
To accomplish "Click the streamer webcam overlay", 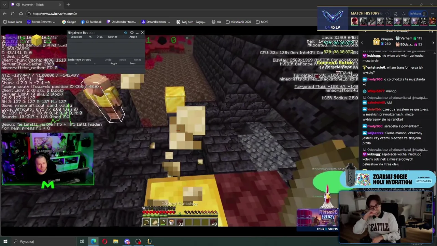I will [x=48, y=159].
